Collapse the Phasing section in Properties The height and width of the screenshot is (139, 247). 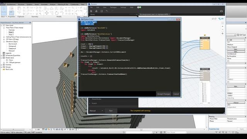click(x=245, y=117)
